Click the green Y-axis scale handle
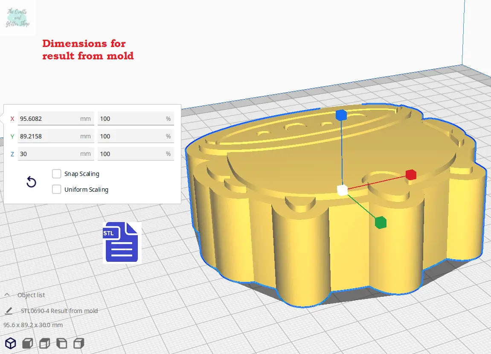This screenshot has width=491, height=354. [x=381, y=222]
